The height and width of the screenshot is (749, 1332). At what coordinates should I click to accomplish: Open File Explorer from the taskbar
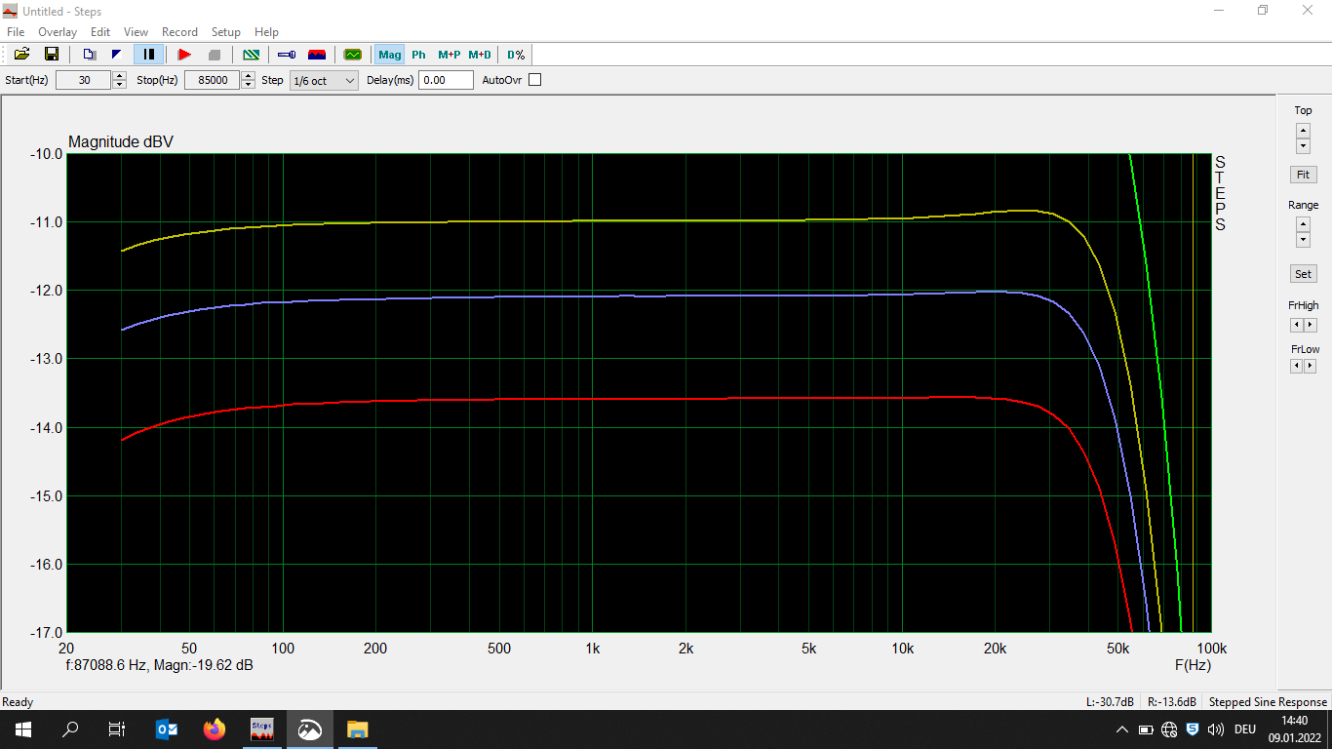[x=357, y=729]
